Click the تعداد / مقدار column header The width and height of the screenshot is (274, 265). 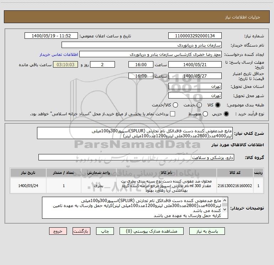coord(64,173)
